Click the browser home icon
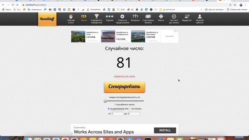This screenshot has width=249, height=140. 18,5
